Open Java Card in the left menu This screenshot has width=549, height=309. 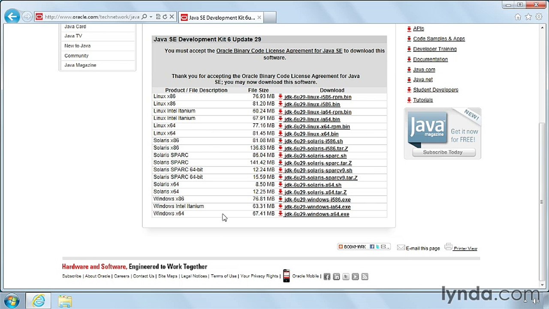[x=75, y=27]
